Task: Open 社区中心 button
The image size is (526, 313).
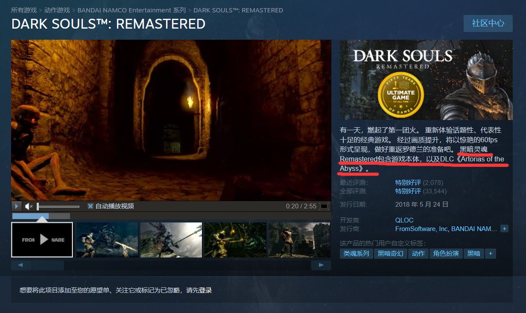Action: click(488, 23)
